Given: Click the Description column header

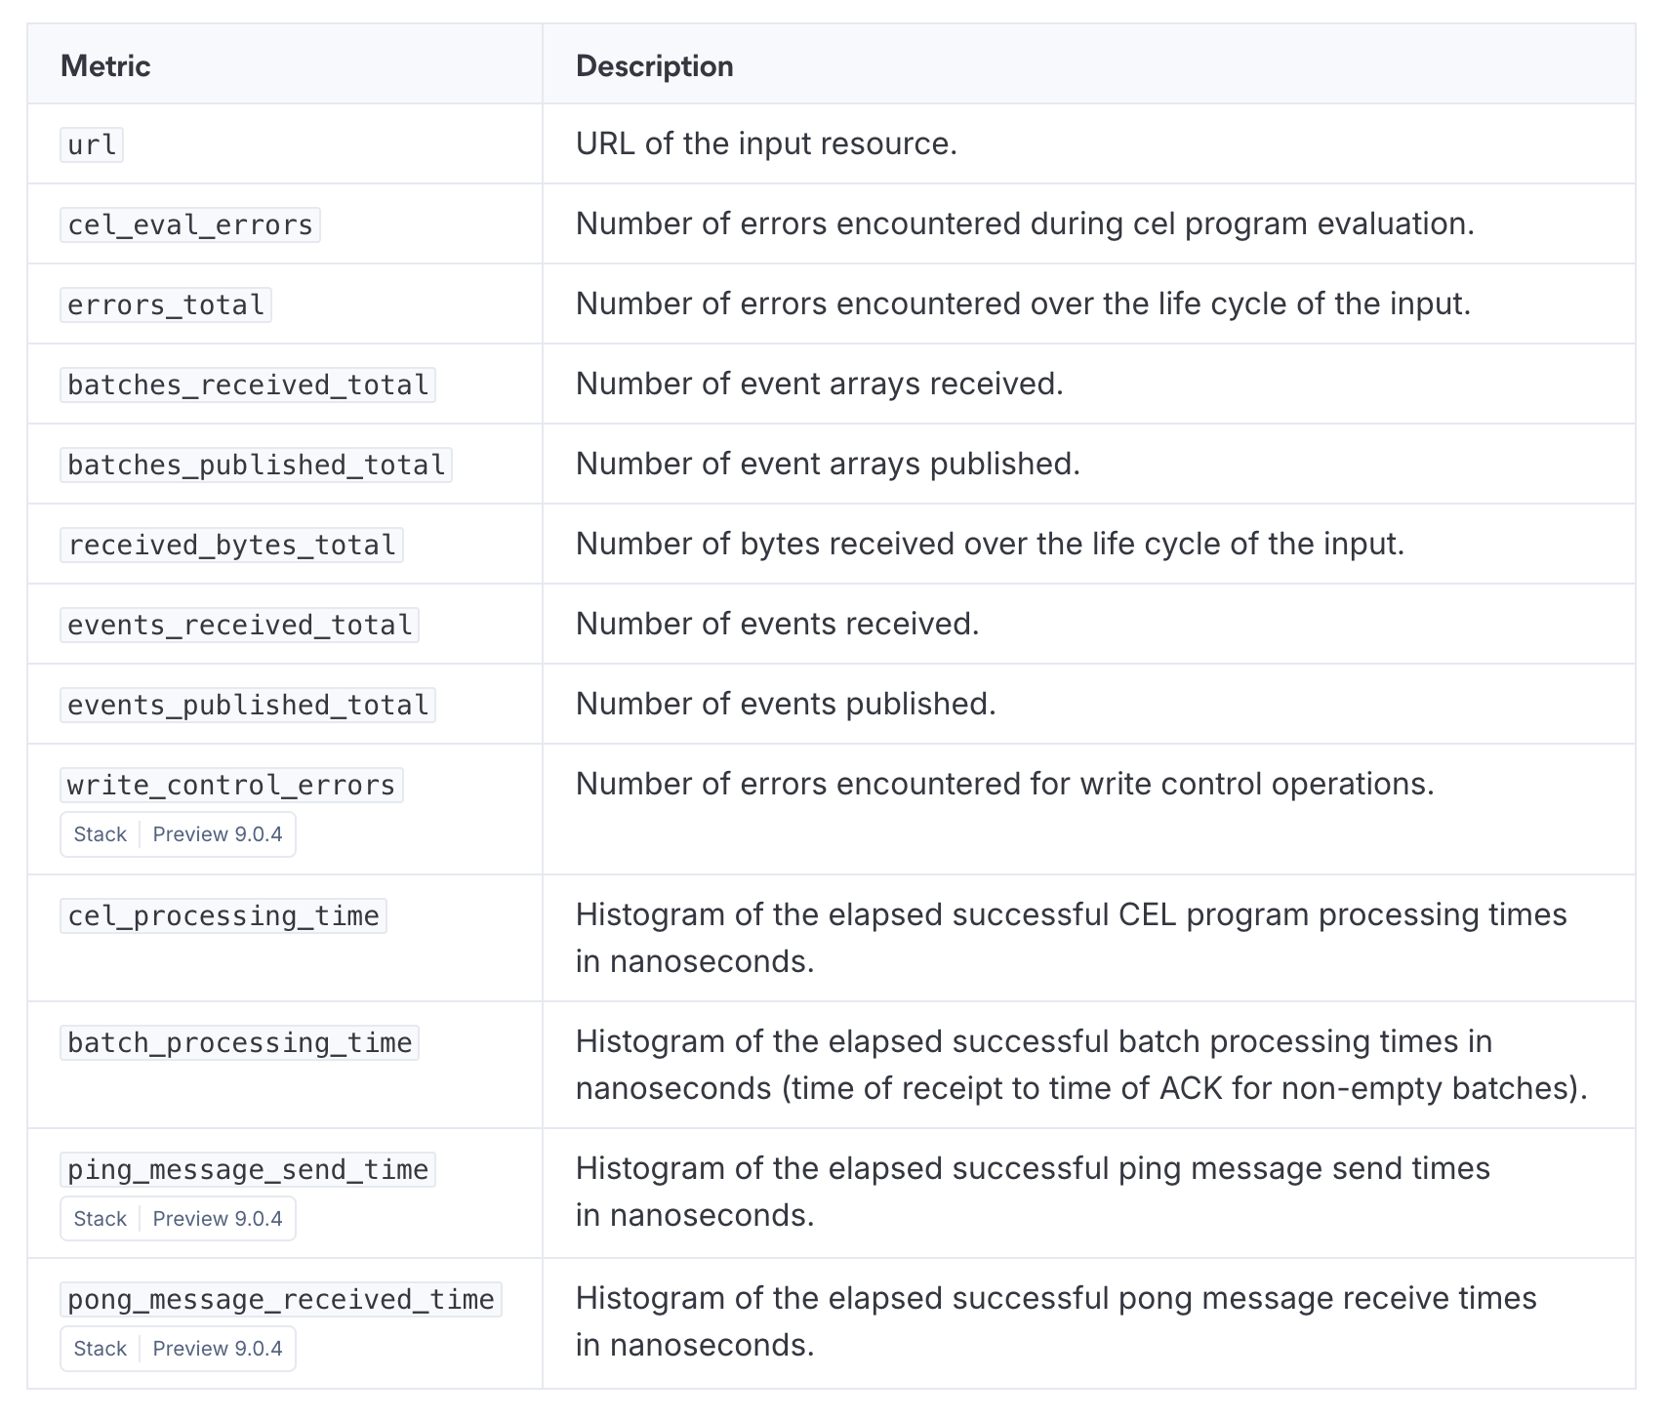Looking at the screenshot, I should (654, 65).
